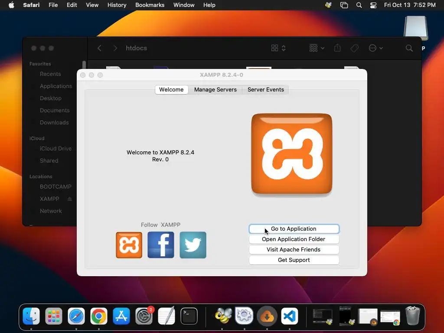The image size is (444, 333).
Task: Switch to the Manage Servers tab
Action: tap(215, 89)
